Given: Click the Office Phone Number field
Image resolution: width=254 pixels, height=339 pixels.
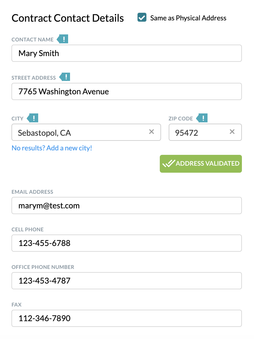Looking at the screenshot, I should point(127,281).
